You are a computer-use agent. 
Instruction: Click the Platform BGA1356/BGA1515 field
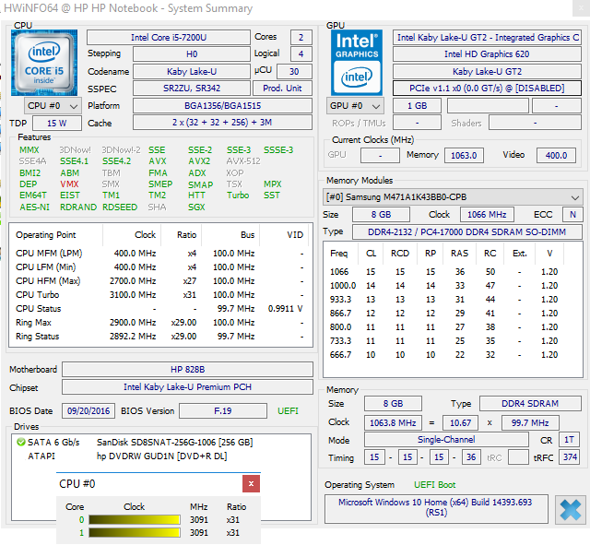(222, 106)
